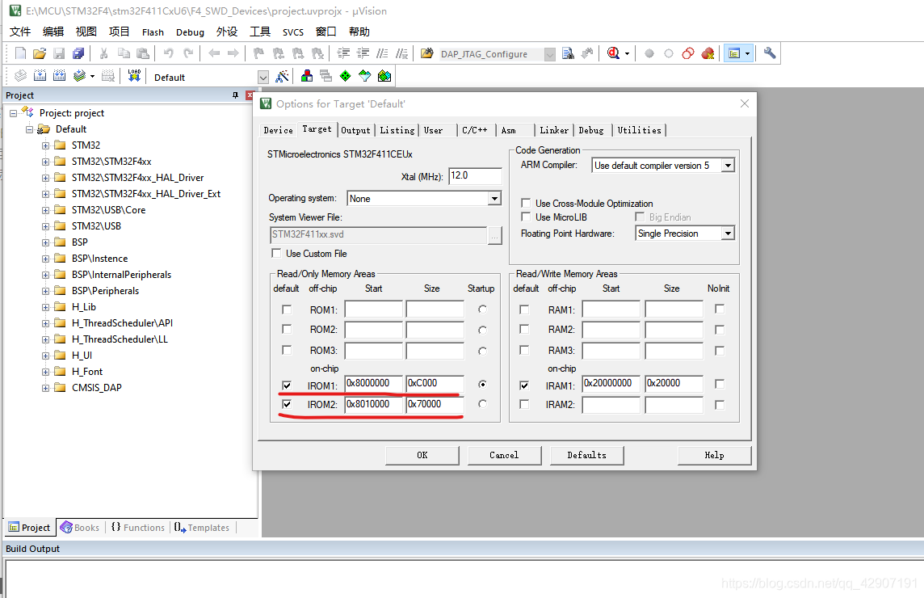924x598 pixels.
Task: Switch to the Linker tab
Action: click(x=554, y=130)
